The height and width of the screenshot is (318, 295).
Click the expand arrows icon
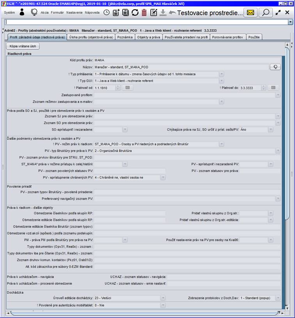pos(278,12)
